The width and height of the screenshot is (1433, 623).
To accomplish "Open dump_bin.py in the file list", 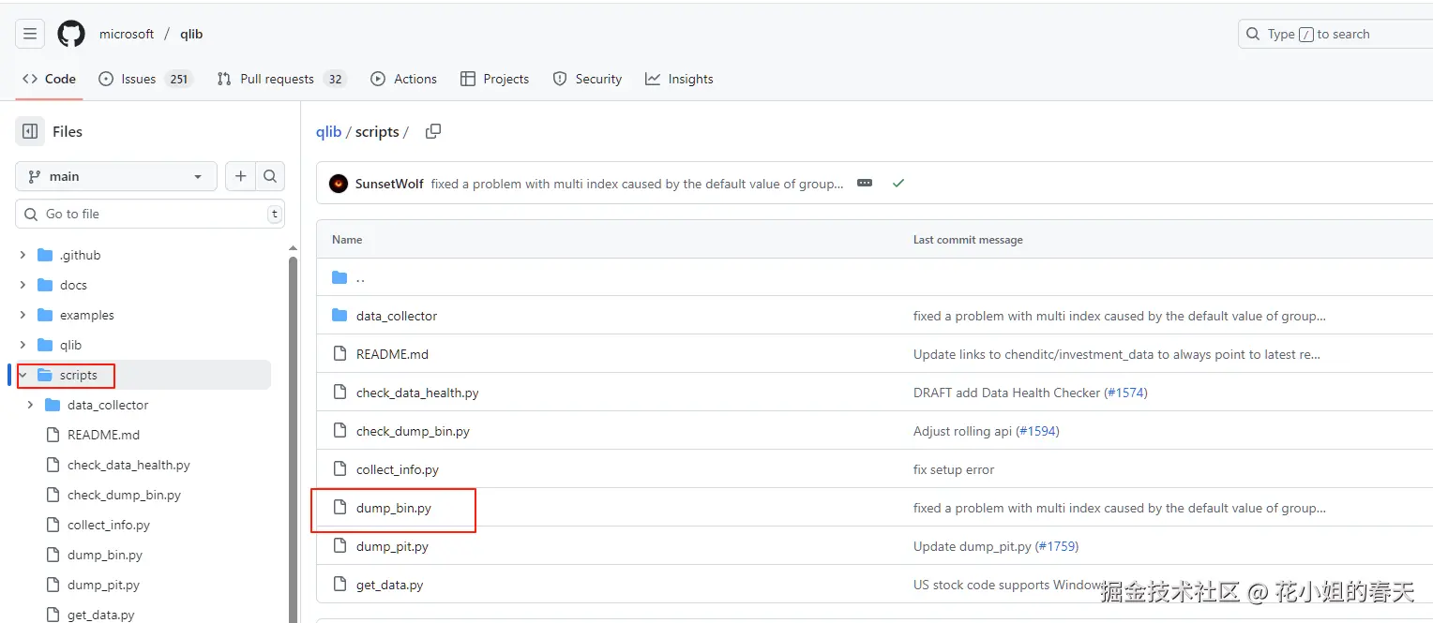I will coord(394,508).
